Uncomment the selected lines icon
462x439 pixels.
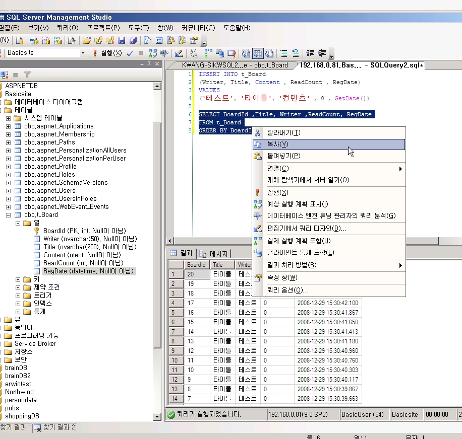tap(296, 53)
